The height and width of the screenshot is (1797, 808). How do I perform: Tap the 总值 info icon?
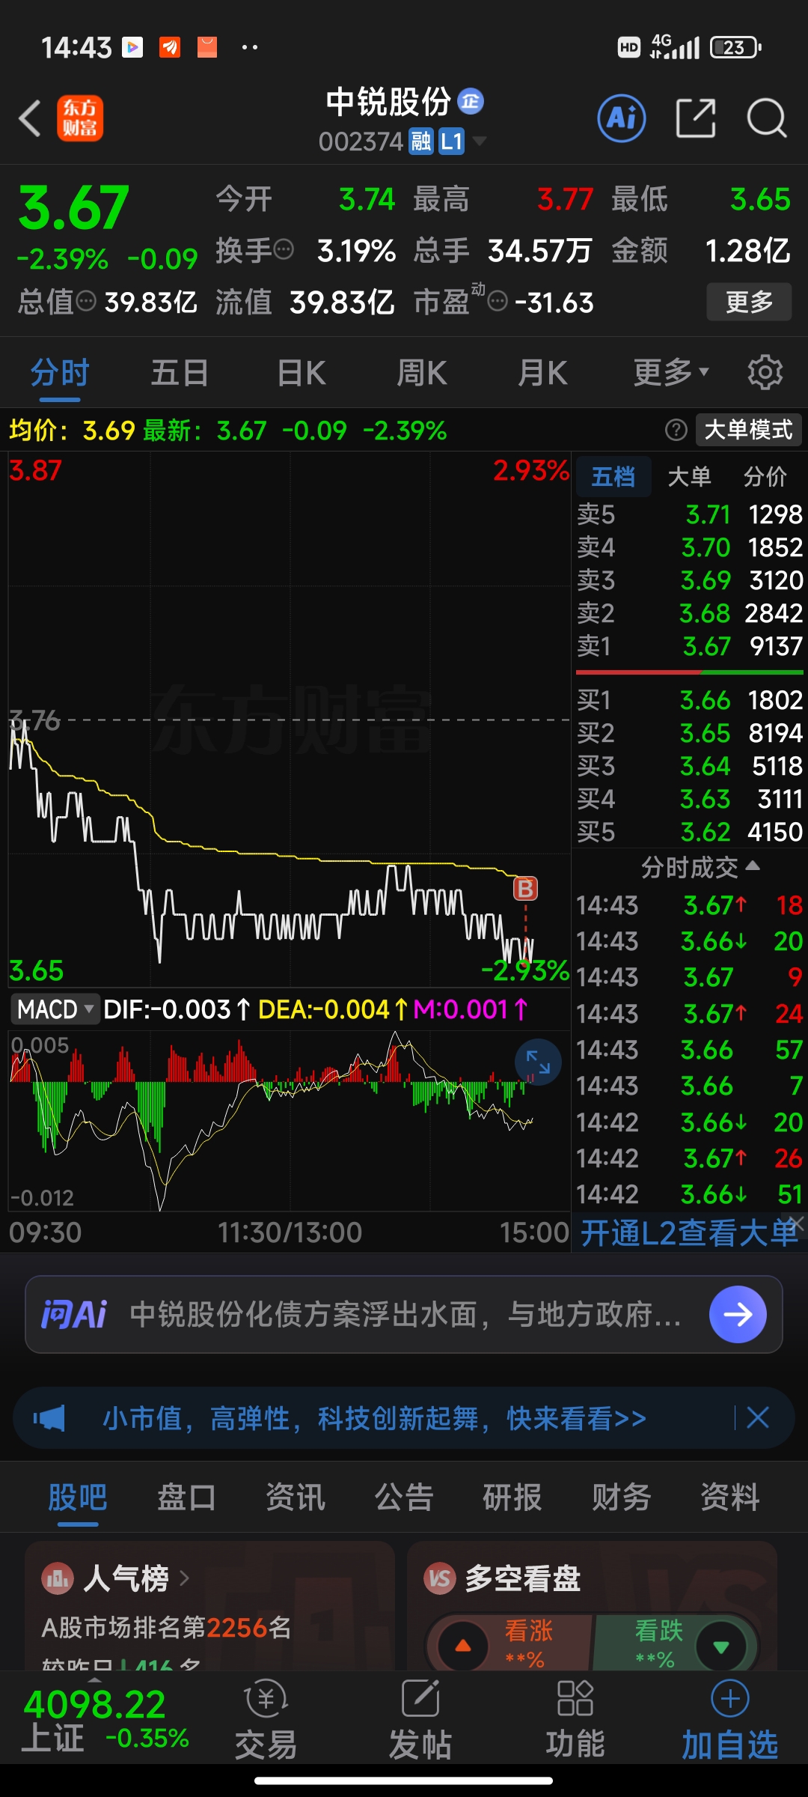click(x=86, y=302)
